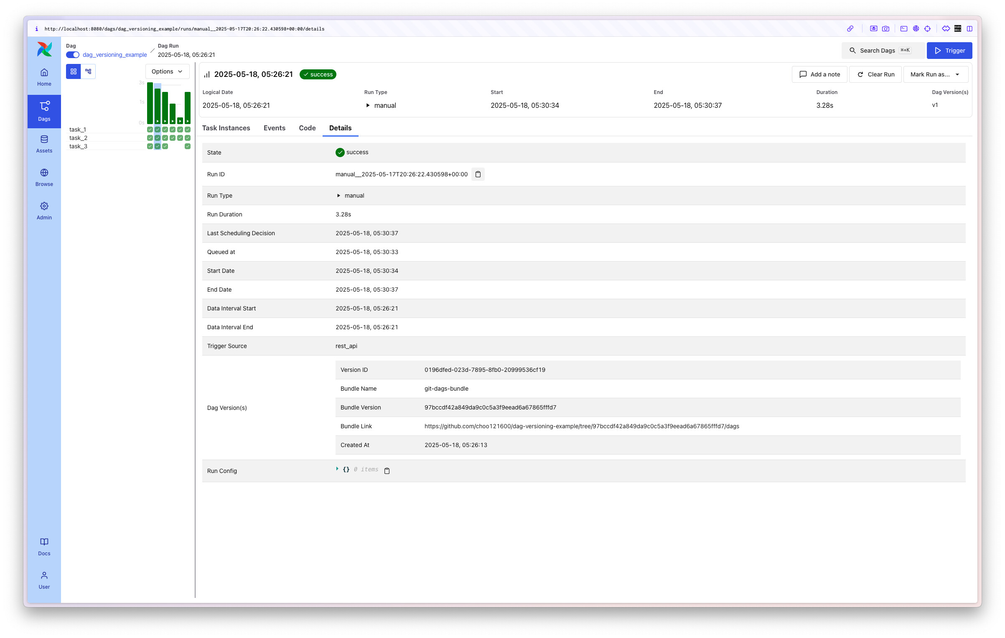The height and width of the screenshot is (638, 1005).
Task: Expand the Run Config JSON tree
Action: 337,469
